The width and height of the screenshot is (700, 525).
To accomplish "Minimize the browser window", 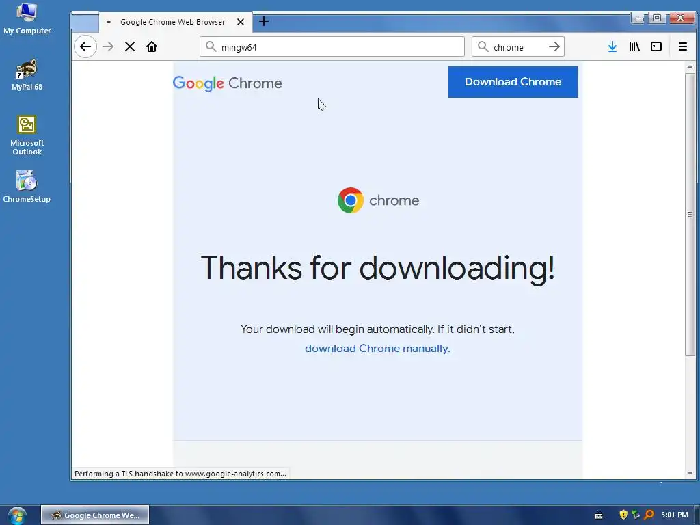I will point(640,18).
